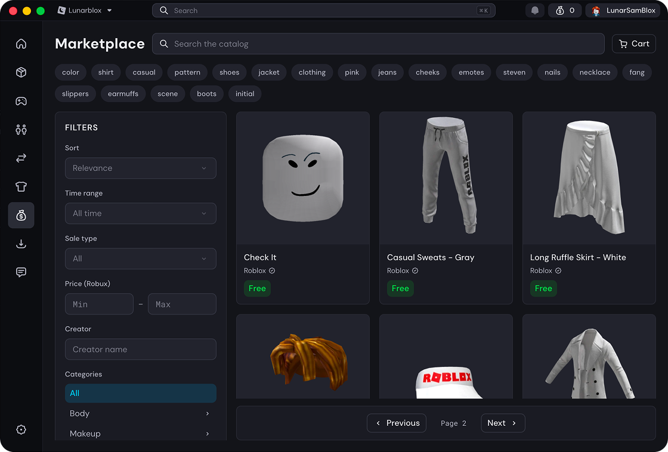
Task: Filter by the jeans tag
Action: coord(387,72)
